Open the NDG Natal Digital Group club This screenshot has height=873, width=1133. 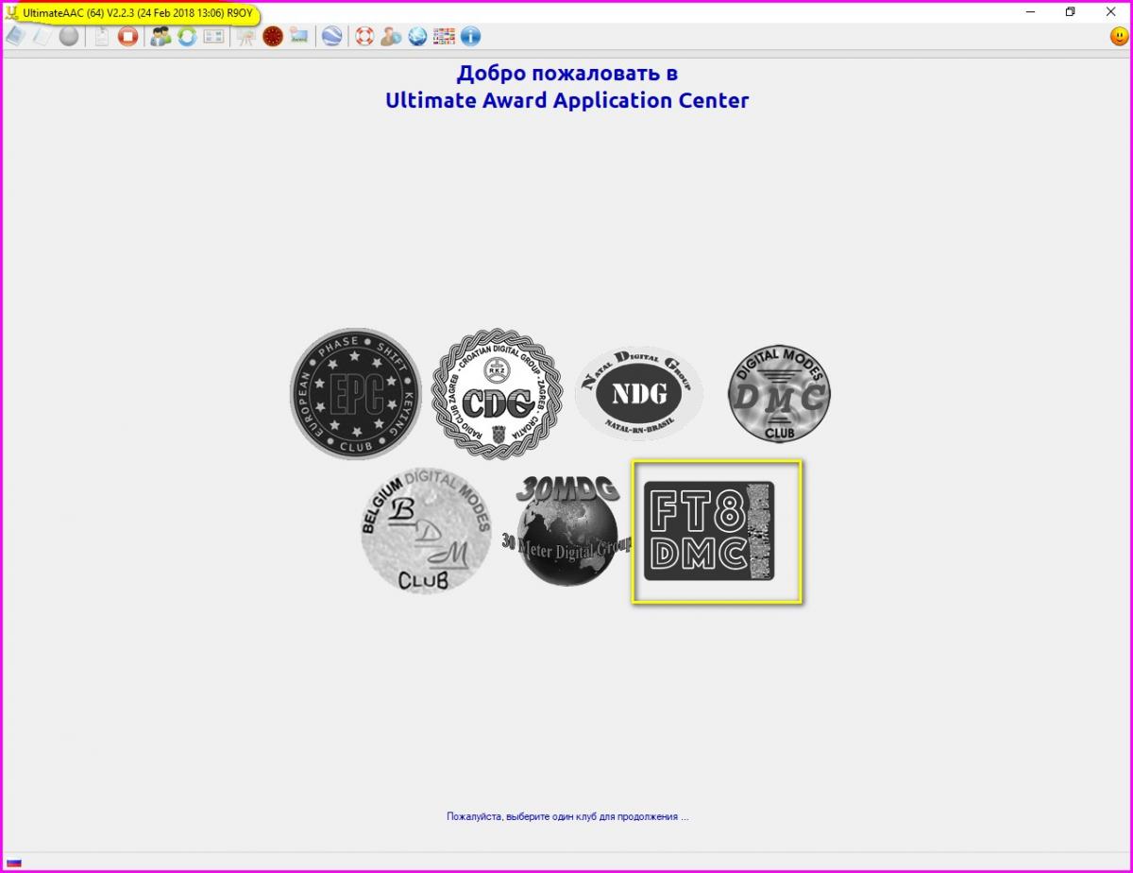[639, 393]
